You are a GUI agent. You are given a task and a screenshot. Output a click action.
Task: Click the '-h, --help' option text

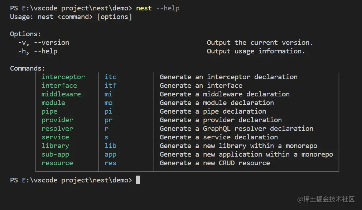tap(38, 51)
